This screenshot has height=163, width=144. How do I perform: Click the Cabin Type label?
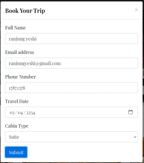17,126
